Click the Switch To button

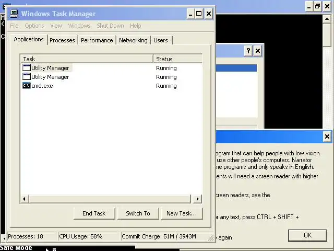(x=138, y=213)
